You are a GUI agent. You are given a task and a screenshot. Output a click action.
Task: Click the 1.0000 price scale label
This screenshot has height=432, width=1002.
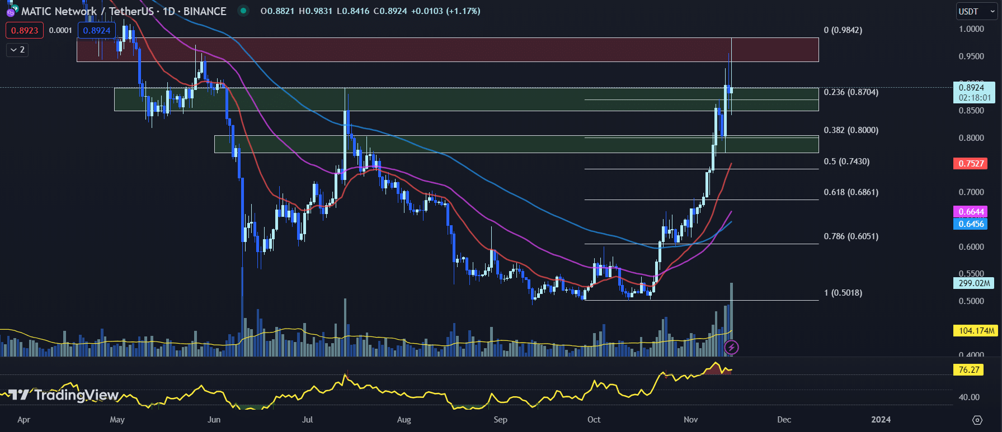(x=971, y=29)
